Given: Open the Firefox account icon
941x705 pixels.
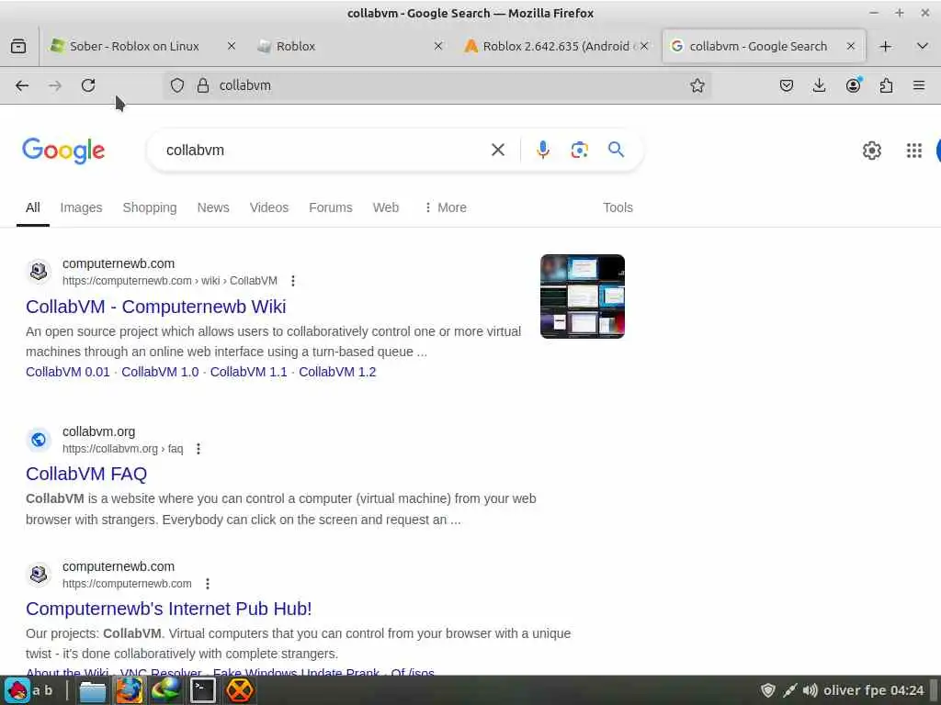Looking at the screenshot, I should point(853,85).
